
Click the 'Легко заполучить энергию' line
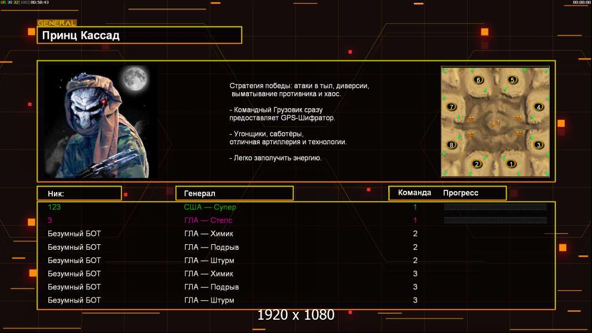[x=275, y=158]
